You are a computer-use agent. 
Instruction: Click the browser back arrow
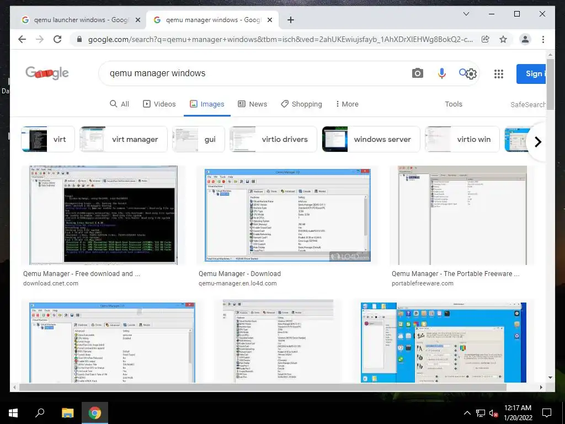tap(22, 39)
